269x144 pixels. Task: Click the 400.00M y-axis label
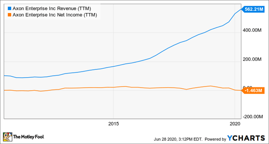[x=252, y=30]
